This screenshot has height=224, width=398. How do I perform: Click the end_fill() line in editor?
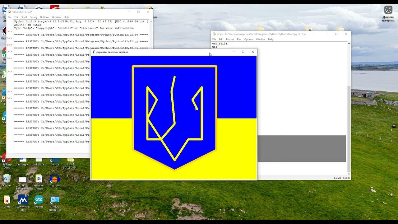[x=220, y=44]
